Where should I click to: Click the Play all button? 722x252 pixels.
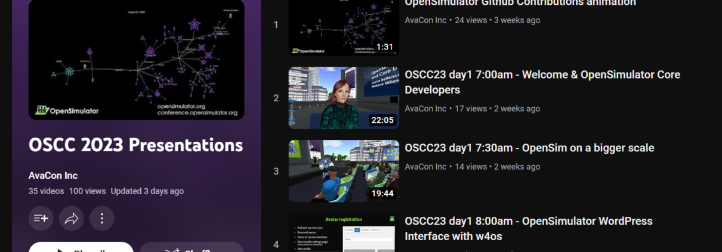point(81,247)
